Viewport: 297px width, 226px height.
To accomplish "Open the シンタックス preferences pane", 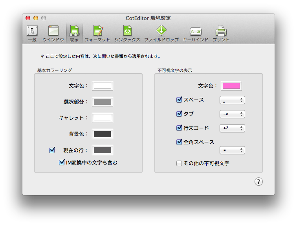I will 127,33.
